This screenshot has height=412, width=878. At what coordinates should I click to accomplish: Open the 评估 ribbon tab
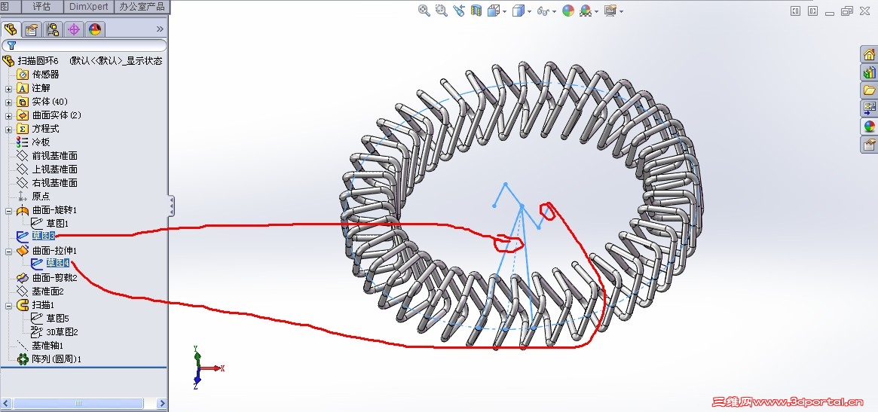pos(42,7)
